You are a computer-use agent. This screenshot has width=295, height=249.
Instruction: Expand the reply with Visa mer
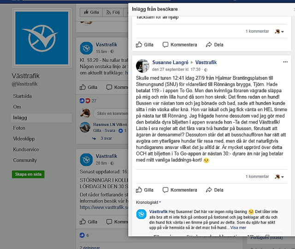(x=238, y=227)
